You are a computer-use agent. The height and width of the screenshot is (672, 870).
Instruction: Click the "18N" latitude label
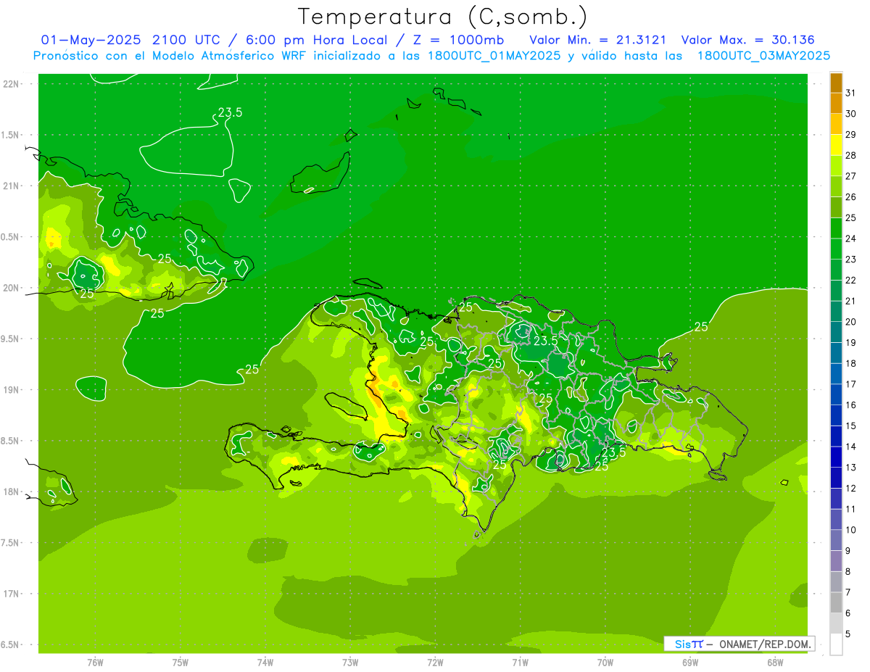click(x=12, y=492)
